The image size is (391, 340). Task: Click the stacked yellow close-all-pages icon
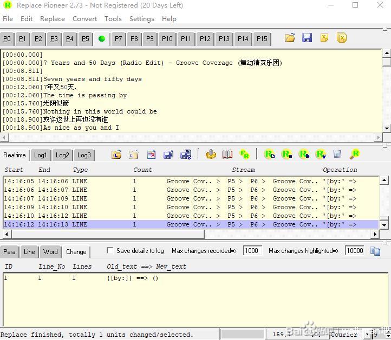click(x=342, y=38)
